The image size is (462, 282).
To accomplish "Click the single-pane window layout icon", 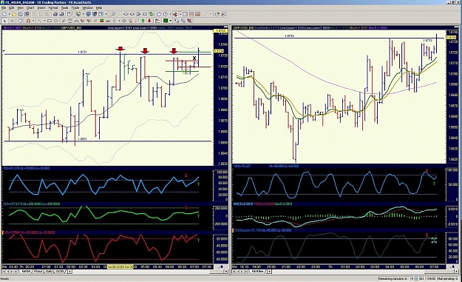I will [185, 14].
